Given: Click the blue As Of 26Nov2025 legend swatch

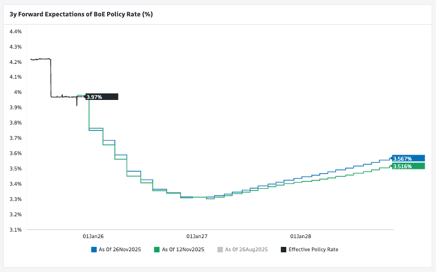Looking at the screenshot, I should 94,250.
